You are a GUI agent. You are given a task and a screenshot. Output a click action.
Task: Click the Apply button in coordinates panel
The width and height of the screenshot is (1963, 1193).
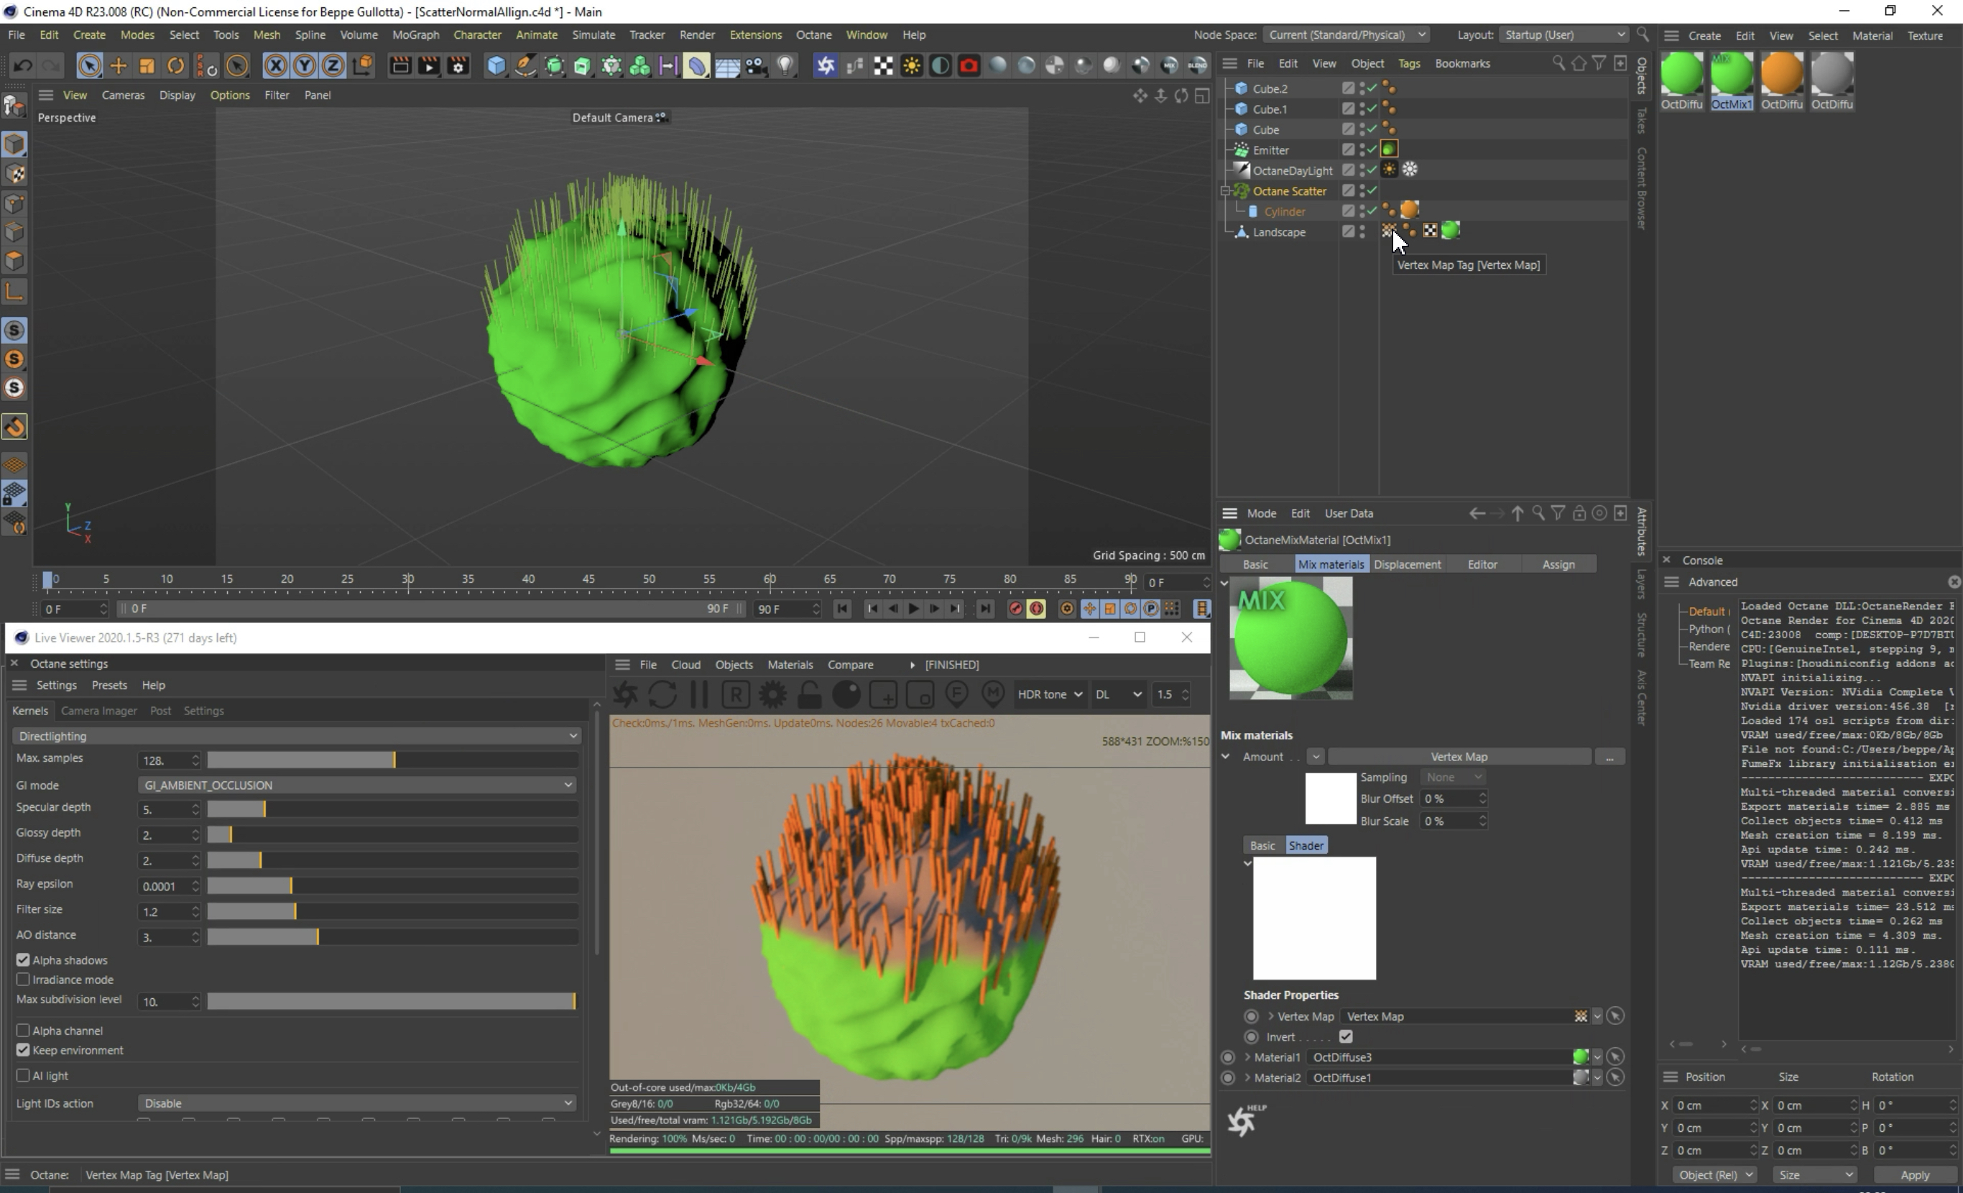click(x=1913, y=1174)
